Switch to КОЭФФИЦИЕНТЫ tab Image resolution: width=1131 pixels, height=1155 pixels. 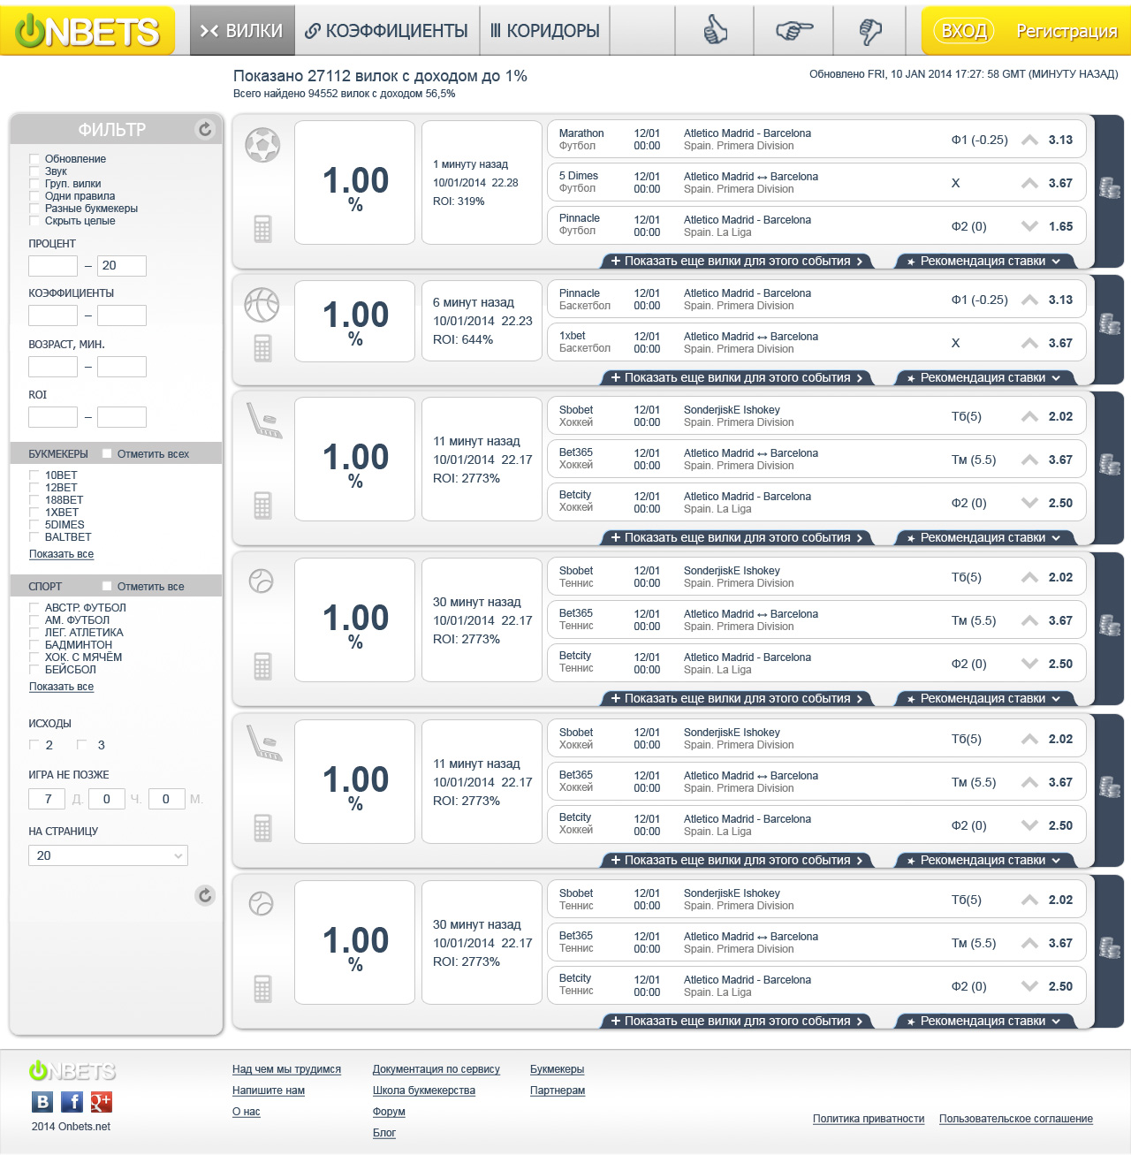387,31
